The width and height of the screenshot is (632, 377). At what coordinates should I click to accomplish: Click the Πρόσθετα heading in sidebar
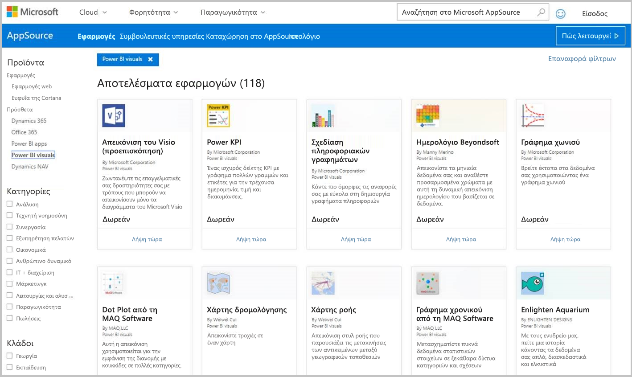(x=20, y=110)
